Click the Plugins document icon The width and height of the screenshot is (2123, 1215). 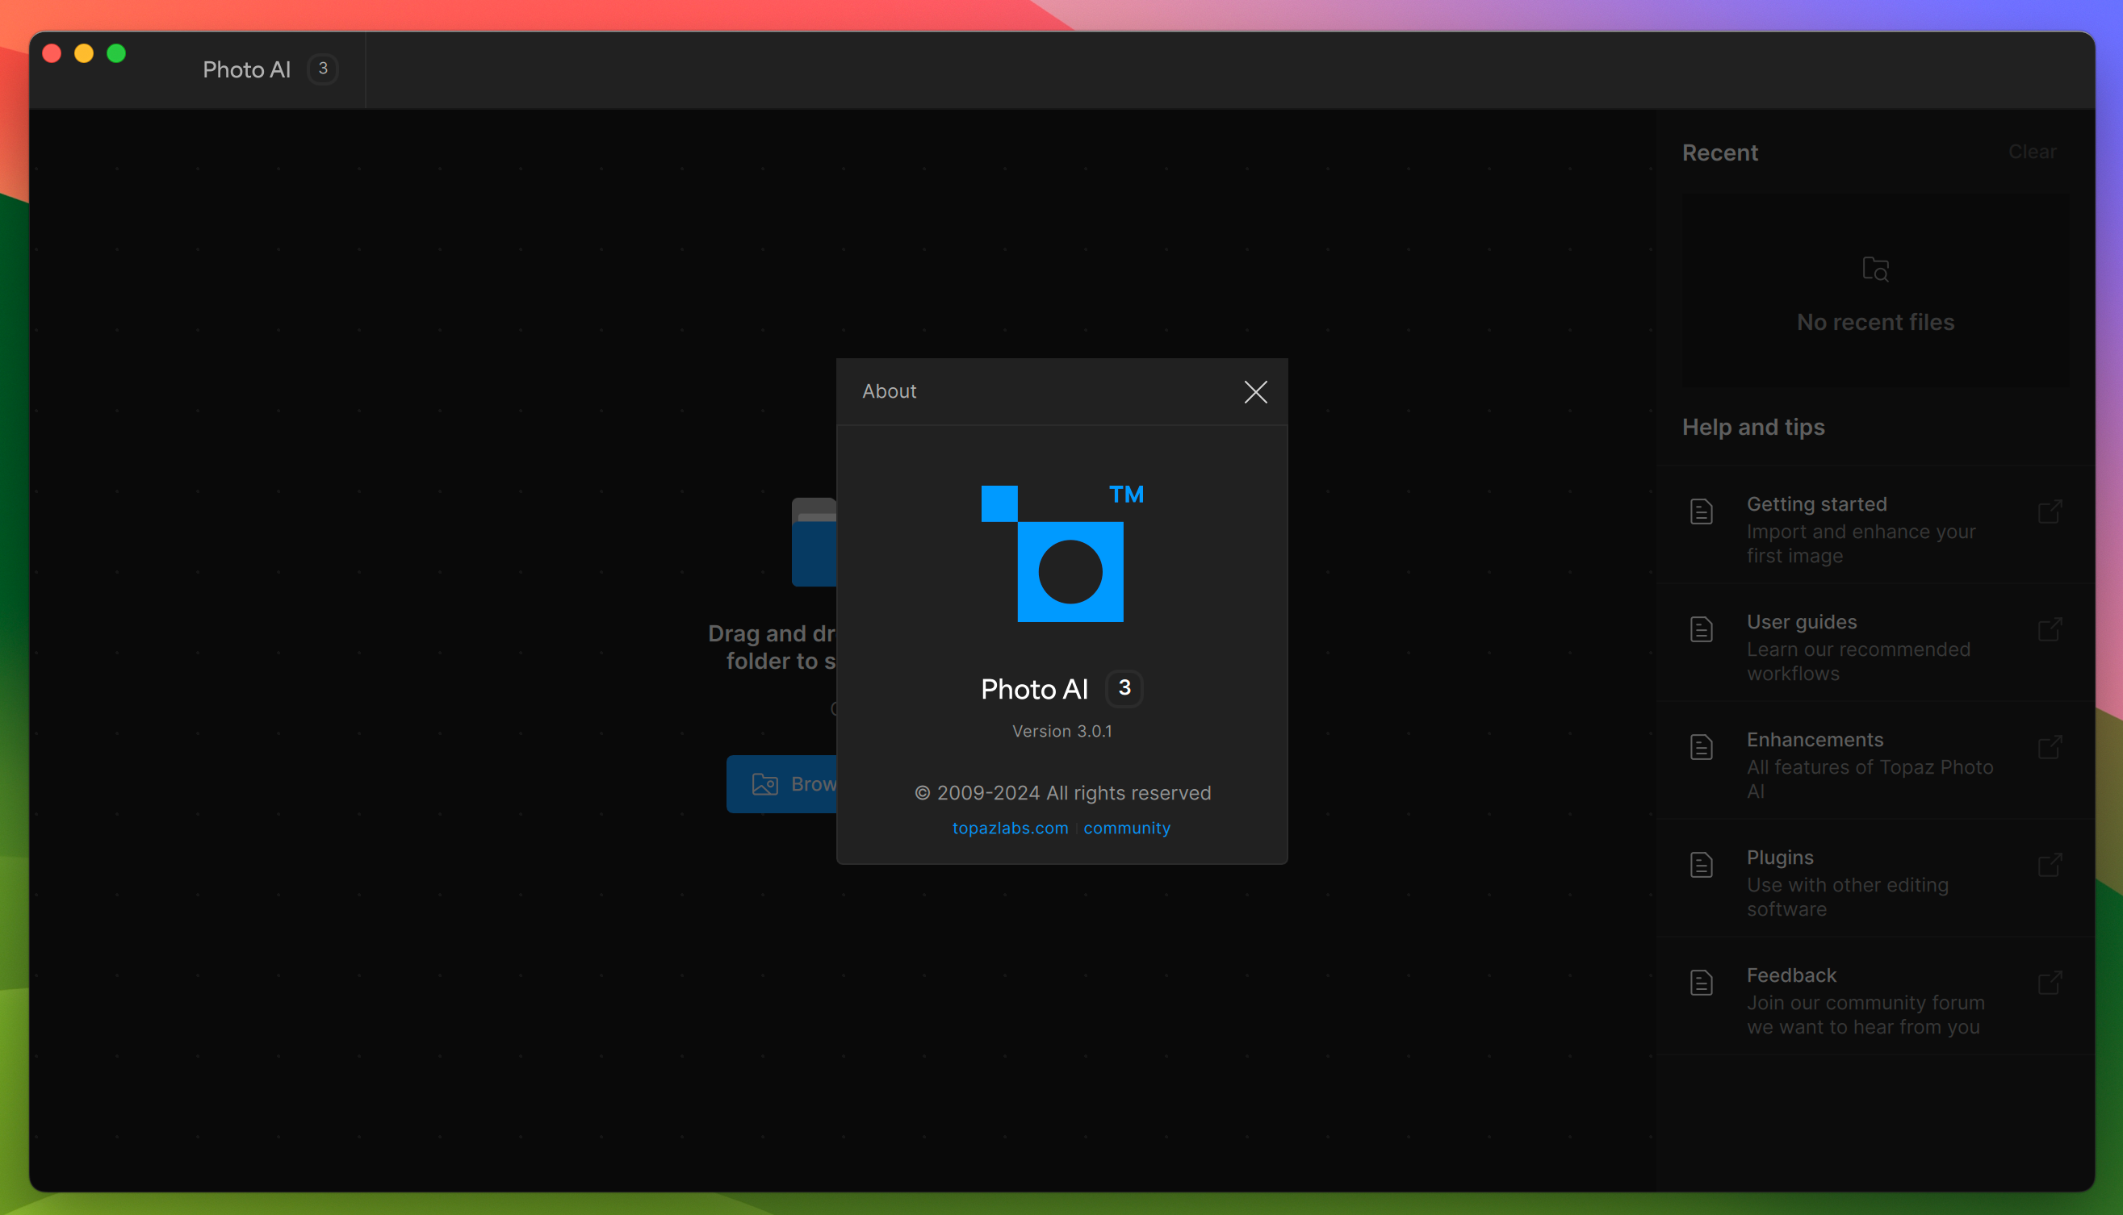1702,865
